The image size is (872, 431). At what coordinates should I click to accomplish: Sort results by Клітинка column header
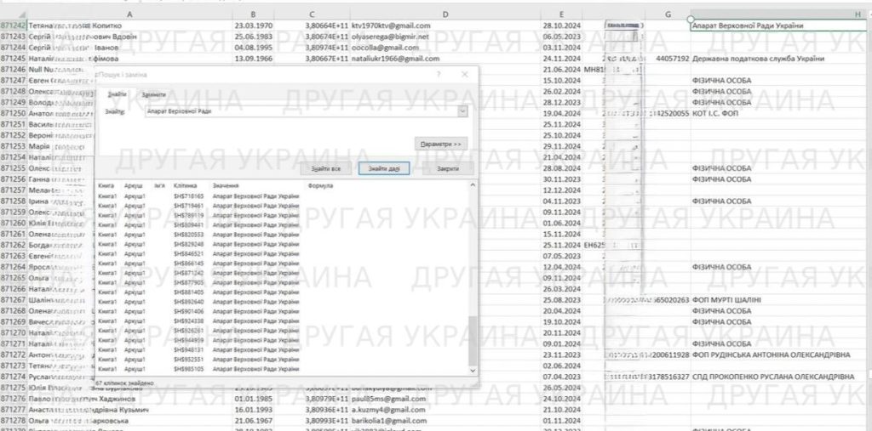[x=185, y=185]
